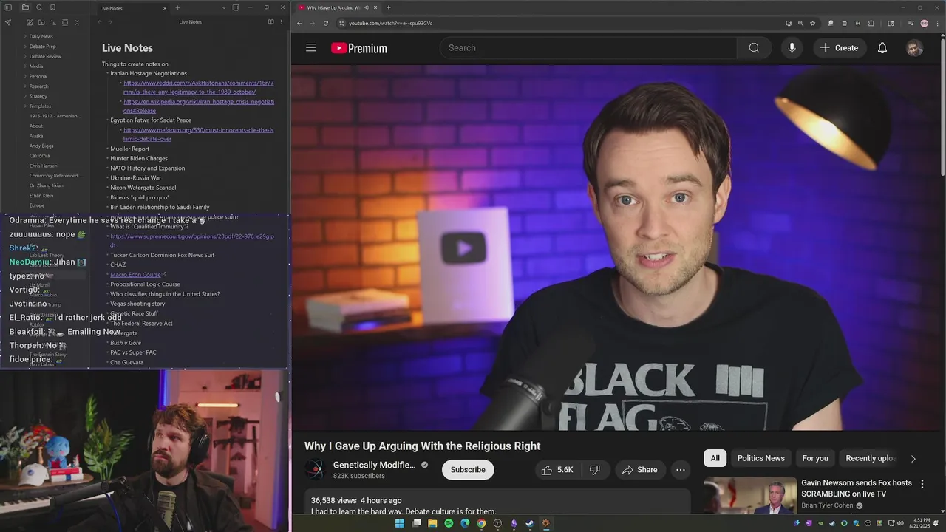This screenshot has width=946, height=532.
Task: Open the supremecourt.gov opinions link
Action: [x=192, y=241]
